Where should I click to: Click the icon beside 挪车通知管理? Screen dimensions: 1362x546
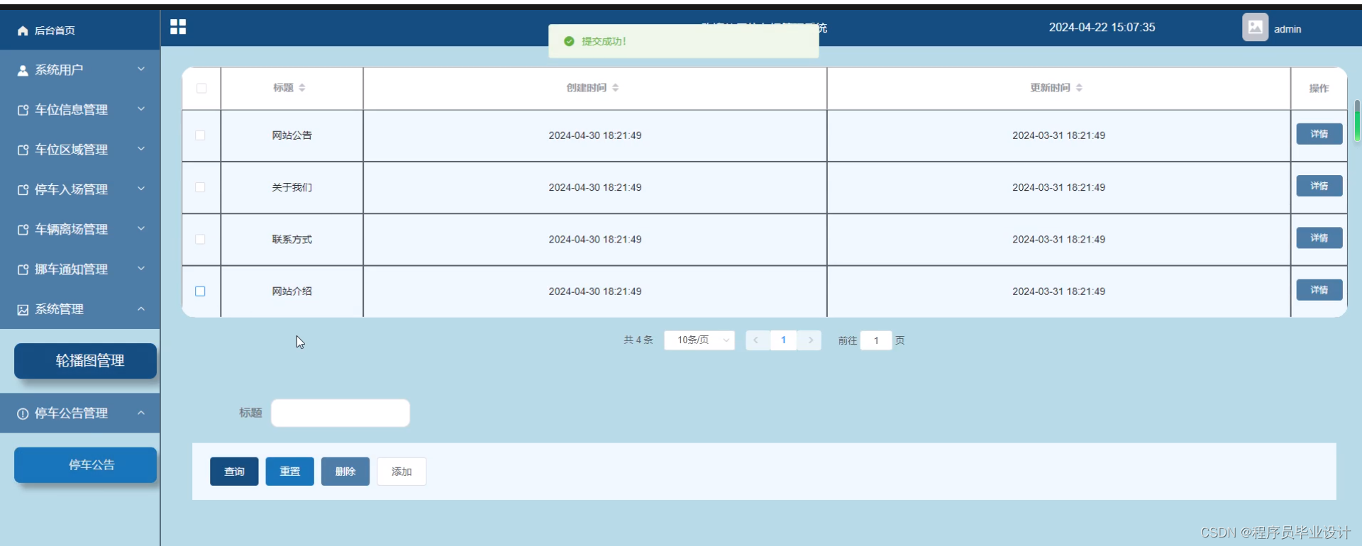[23, 269]
